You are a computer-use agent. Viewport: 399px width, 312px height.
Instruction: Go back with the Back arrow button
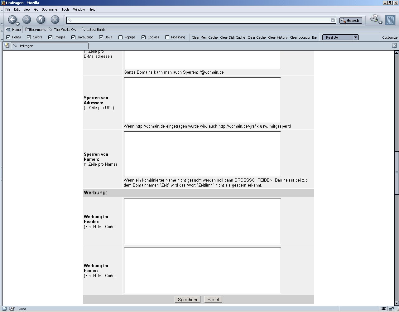click(12, 20)
